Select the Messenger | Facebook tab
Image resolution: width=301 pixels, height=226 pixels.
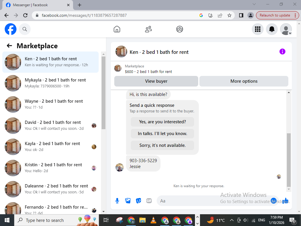point(37,5)
